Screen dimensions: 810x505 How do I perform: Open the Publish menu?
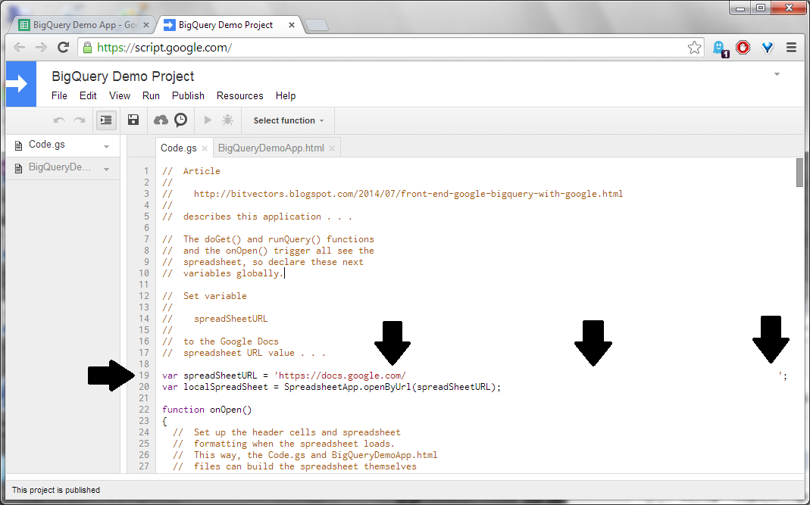pos(188,95)
